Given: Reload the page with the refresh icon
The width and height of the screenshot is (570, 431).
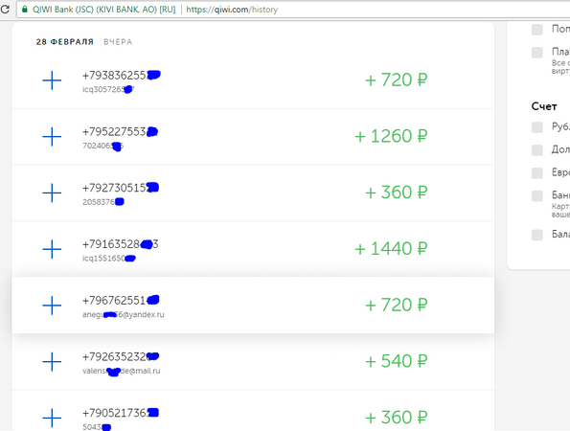Looking at the screenshot, I should 5,9.
